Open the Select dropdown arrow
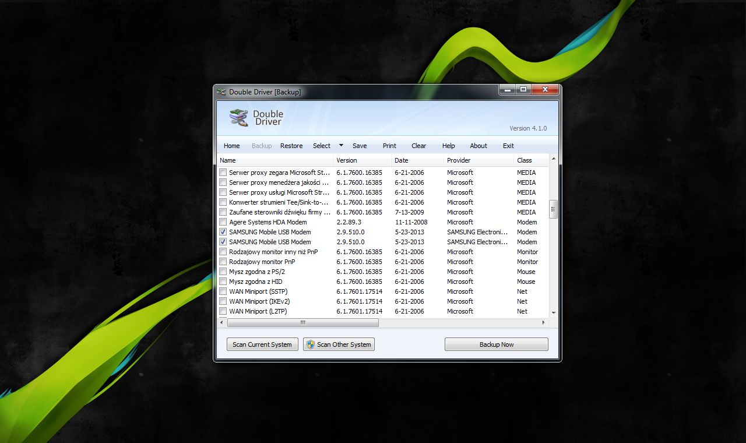 coord(340,145)
